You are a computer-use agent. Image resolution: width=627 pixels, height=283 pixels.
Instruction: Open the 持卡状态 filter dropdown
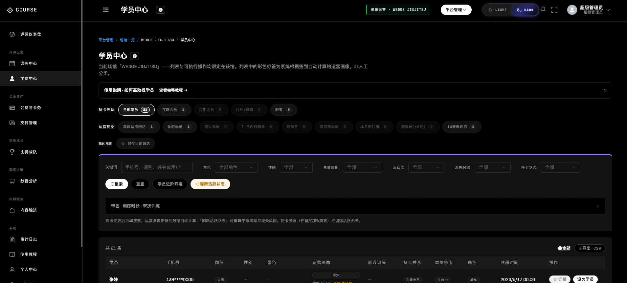pos(560,167)
